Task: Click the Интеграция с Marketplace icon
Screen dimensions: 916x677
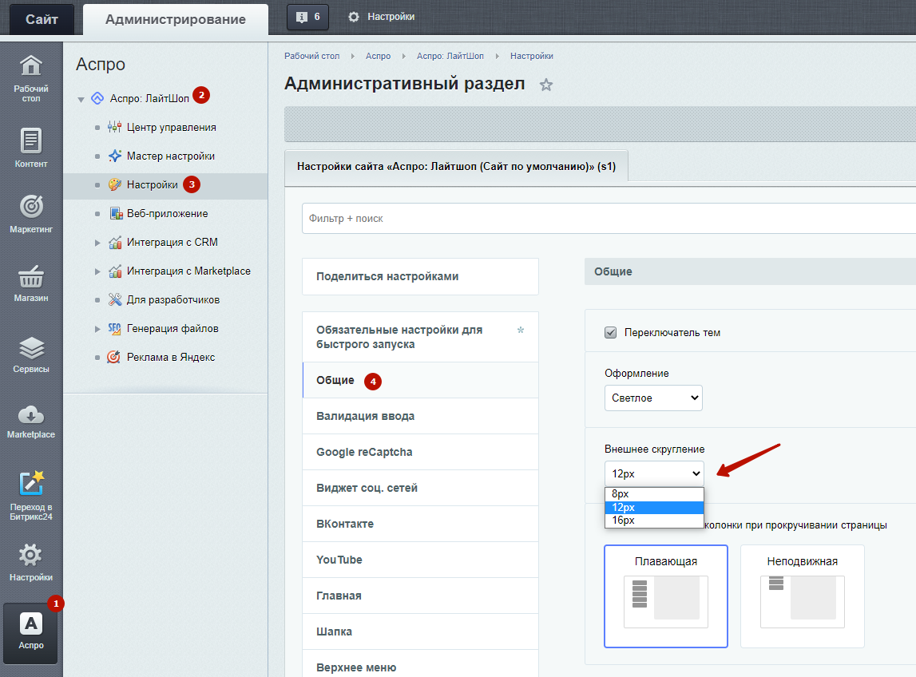Action: tap(115, 271)
